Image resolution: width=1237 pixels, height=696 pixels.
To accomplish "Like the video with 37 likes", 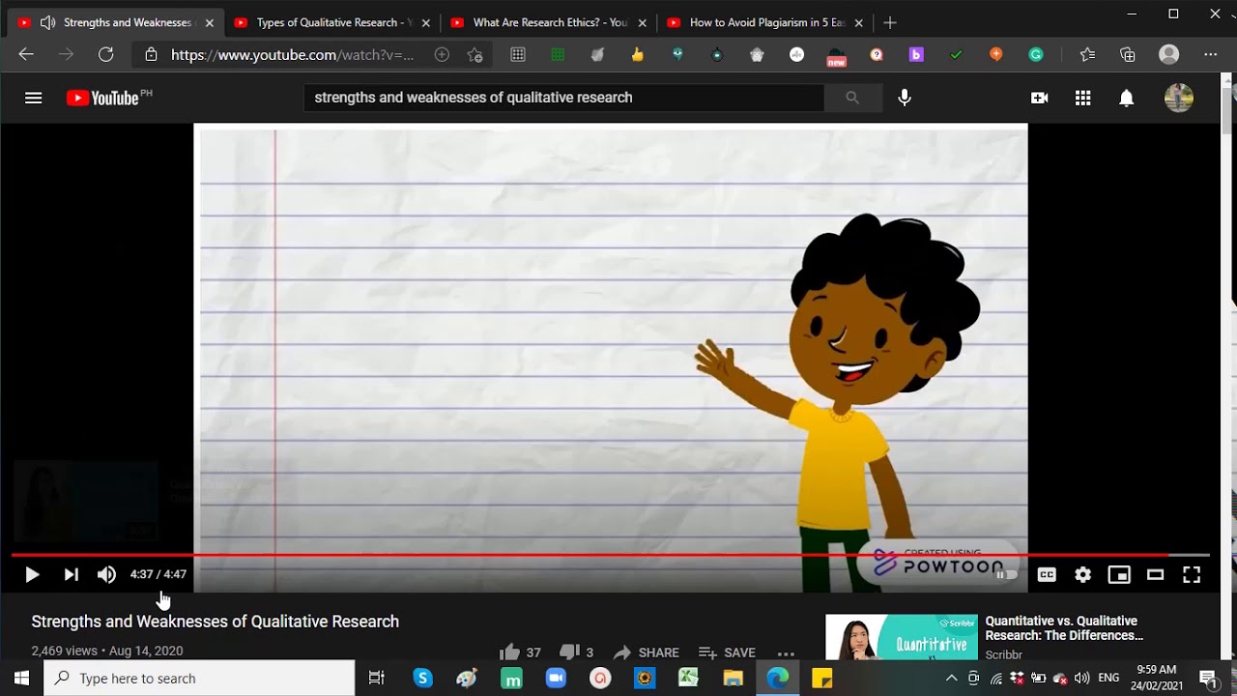I will point(520,652).
